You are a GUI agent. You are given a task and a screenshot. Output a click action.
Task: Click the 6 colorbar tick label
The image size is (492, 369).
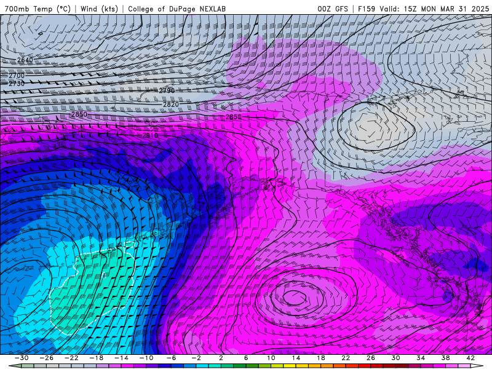pyautogui.click(x=246, y=358)
